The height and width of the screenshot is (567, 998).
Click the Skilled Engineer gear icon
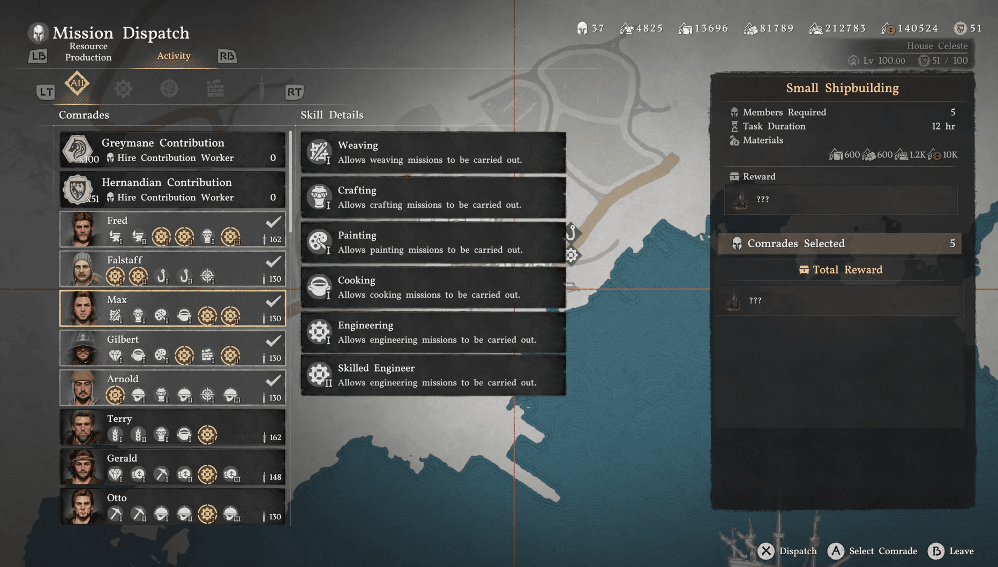319,374
